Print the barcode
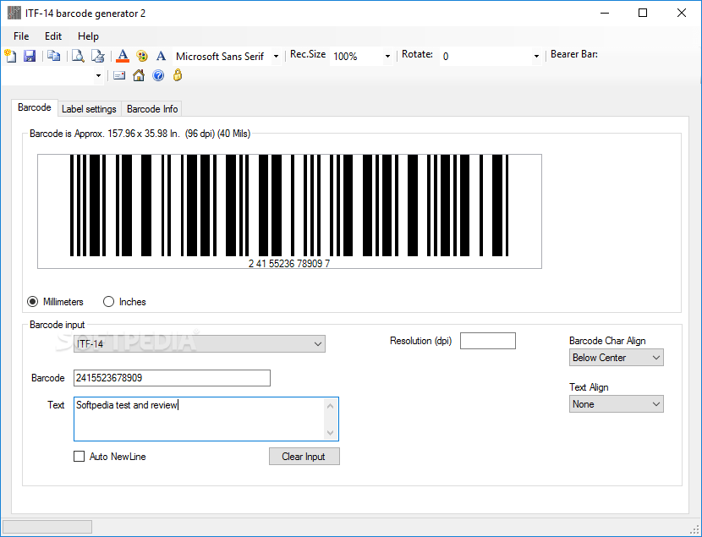This screenshot has width=702, height=537. (x=98, y=55)
